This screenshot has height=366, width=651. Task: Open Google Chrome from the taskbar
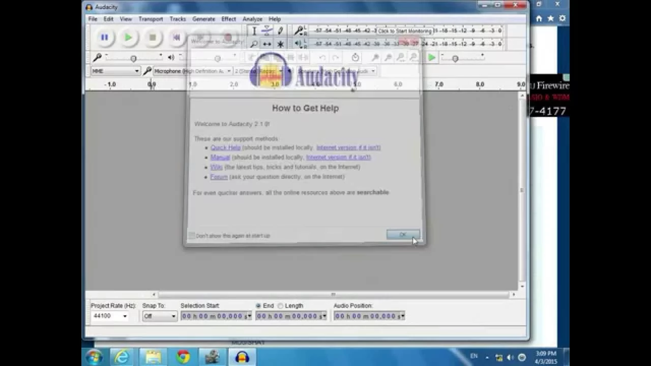183,357
